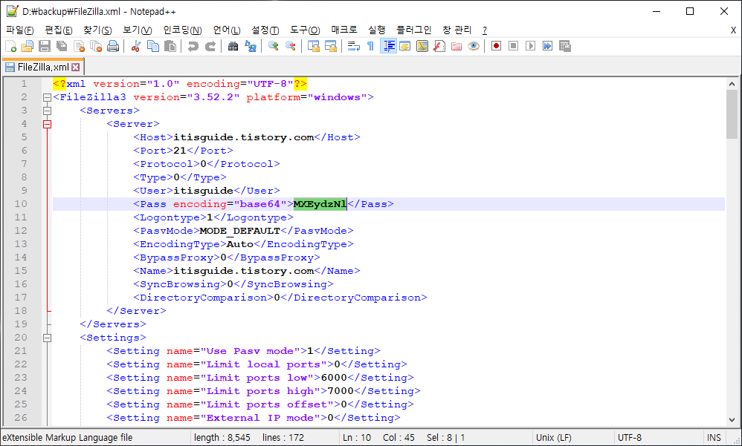Open the 실행 menu
Image resolution: width=742 pixels, height=446 pixels.
click(x=377, y=30)
